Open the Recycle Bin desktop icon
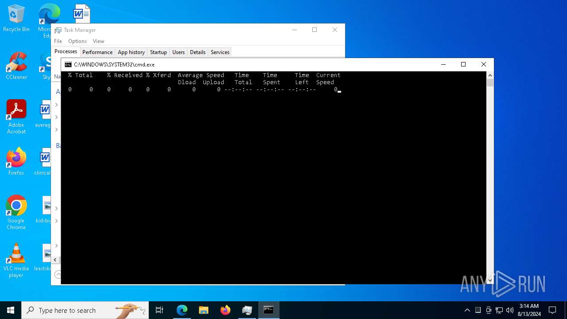This screenshot has height=319, width=567. pos(16,19)
